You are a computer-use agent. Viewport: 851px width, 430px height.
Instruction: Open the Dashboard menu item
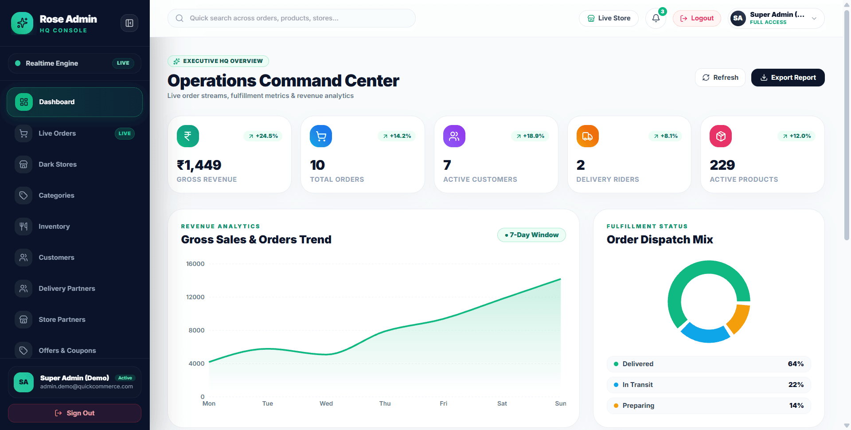click(74, 102)
